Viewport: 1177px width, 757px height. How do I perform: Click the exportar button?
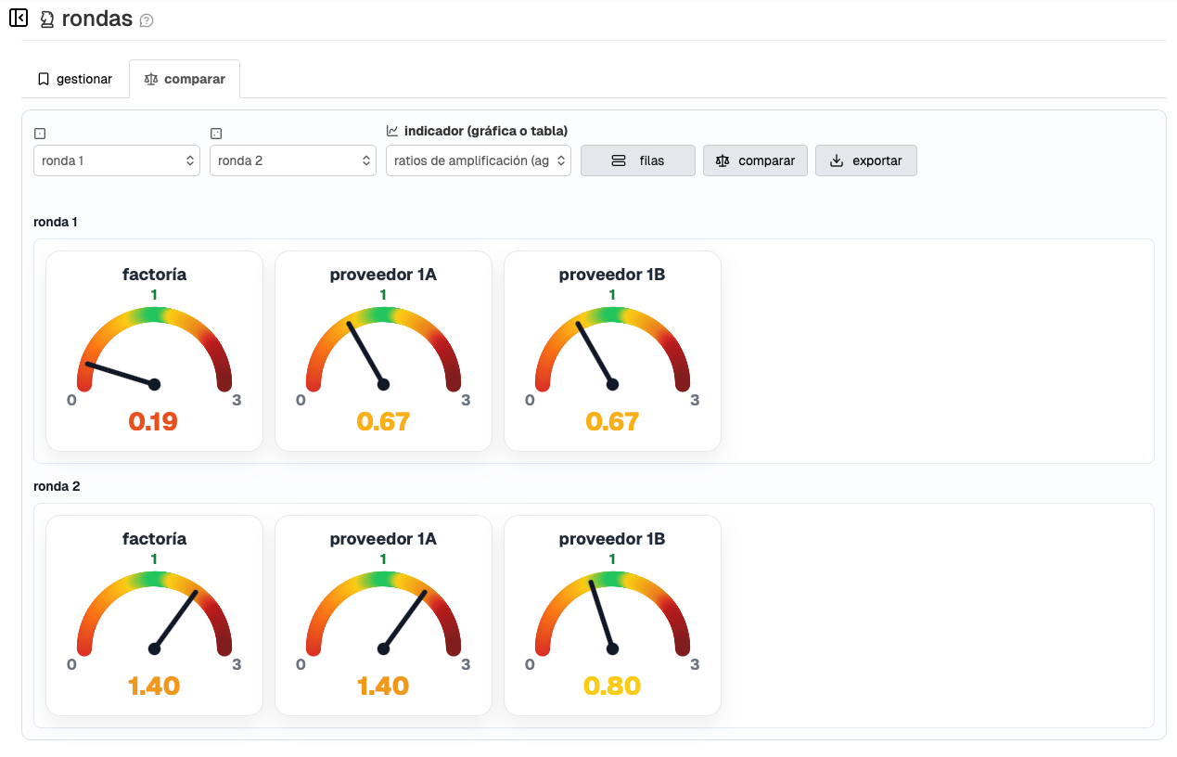pos(865,160)
